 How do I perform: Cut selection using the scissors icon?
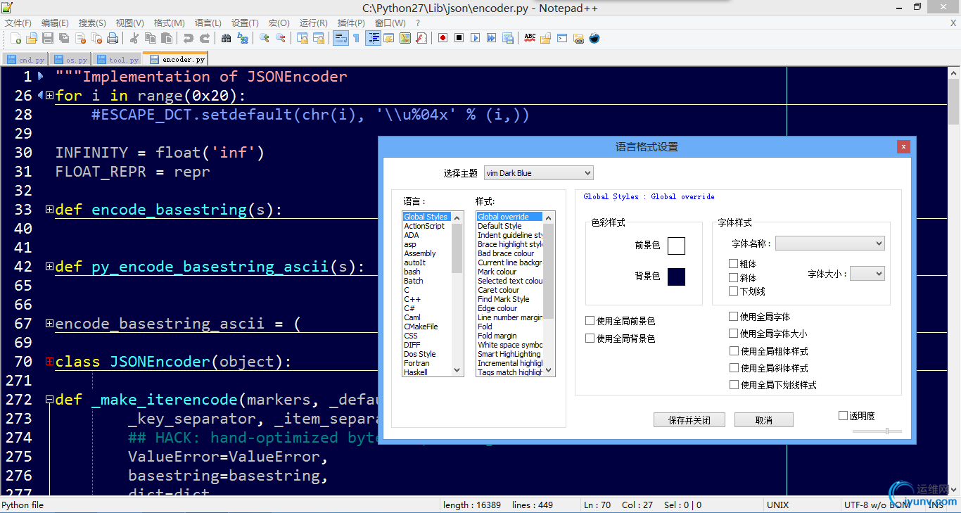point(134,38)
